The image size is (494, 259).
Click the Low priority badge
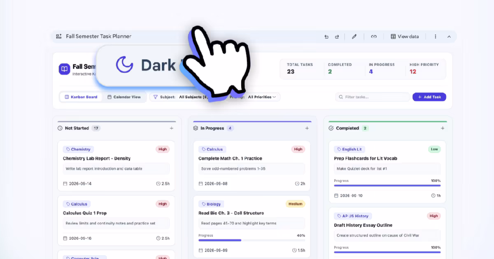point(434,149)
